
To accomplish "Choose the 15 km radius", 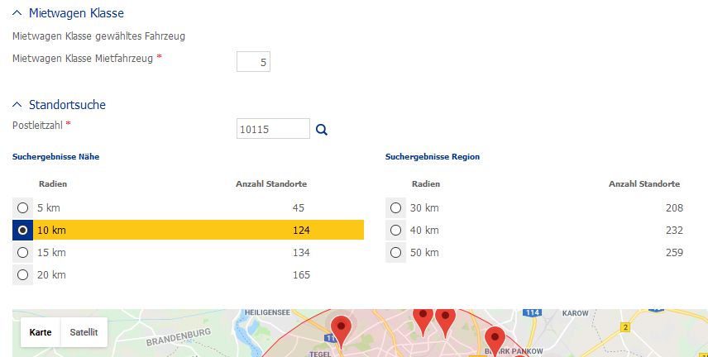I will pyautogui.click(x=23, y=252).
